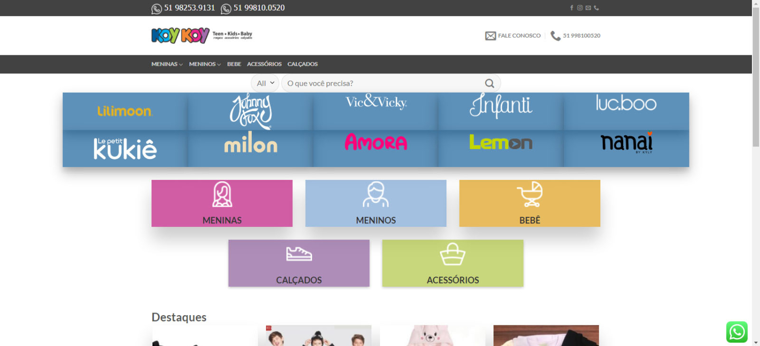This screenshot has height=346, width=760.
Task: Click the Destaques heading
Action: pos(179,317)
